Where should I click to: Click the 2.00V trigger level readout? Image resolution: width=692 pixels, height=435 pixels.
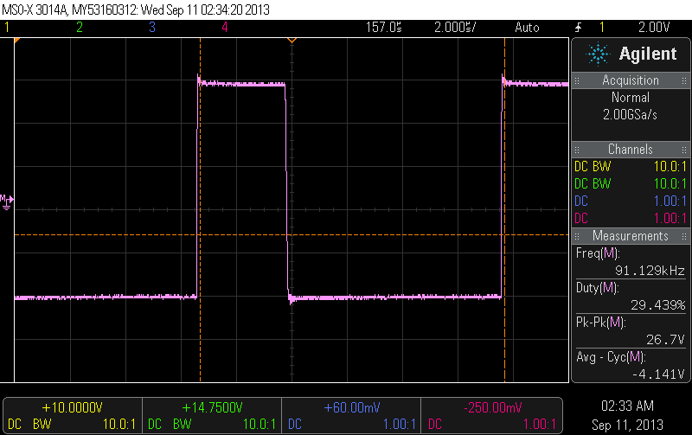pyautogui.click(x=654, y=28)
